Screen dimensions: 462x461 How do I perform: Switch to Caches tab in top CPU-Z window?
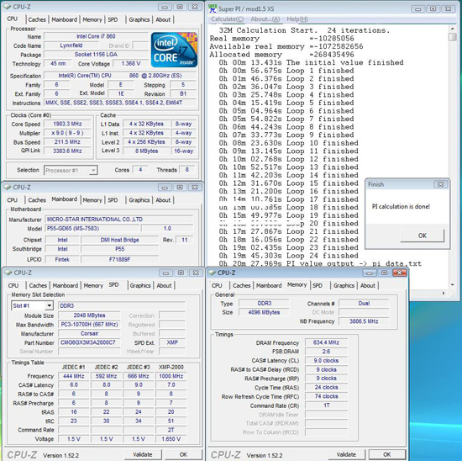click(x=37, y=20)
